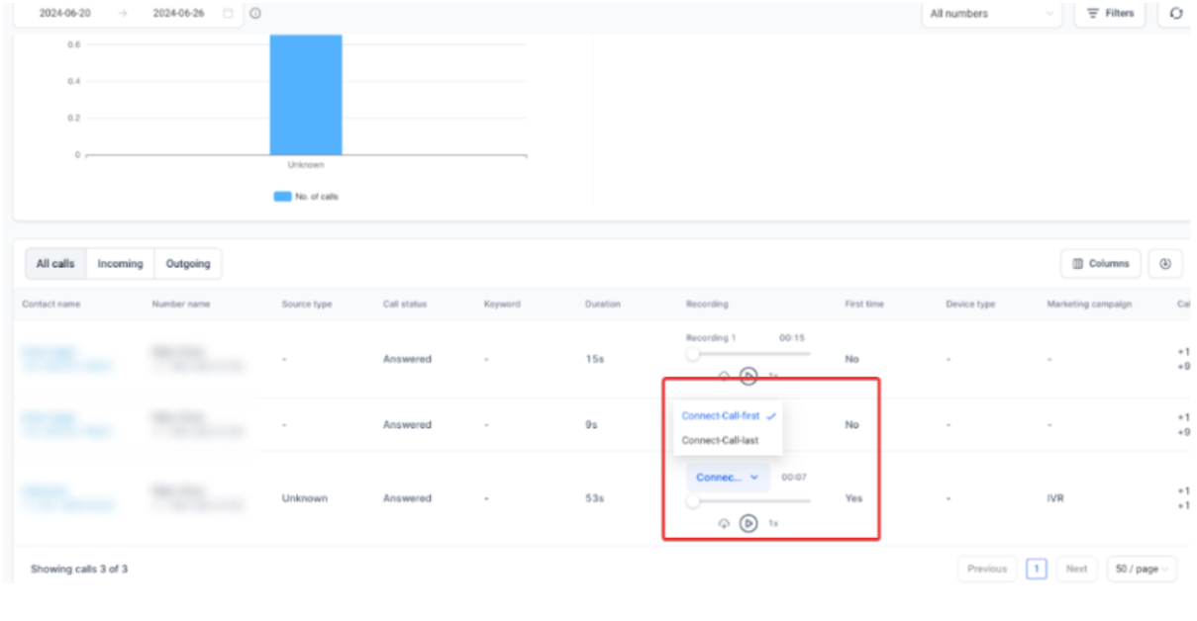Click the Number name column header
This screenshot has height=621, width=1197.
[x=181, y=305]
